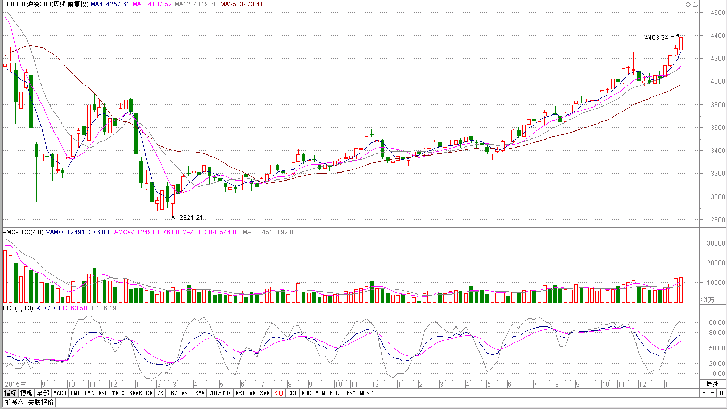The height and width of the screenshot is (409, 727).
Task: Select the EMV indicator tab
Action: (200, 393)
